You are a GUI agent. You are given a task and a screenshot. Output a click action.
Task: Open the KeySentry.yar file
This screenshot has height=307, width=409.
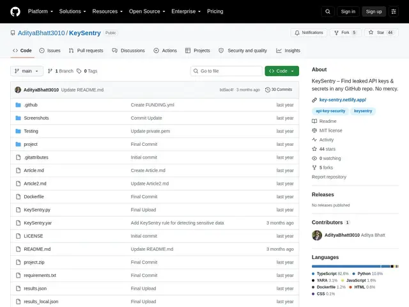[38, 223]
